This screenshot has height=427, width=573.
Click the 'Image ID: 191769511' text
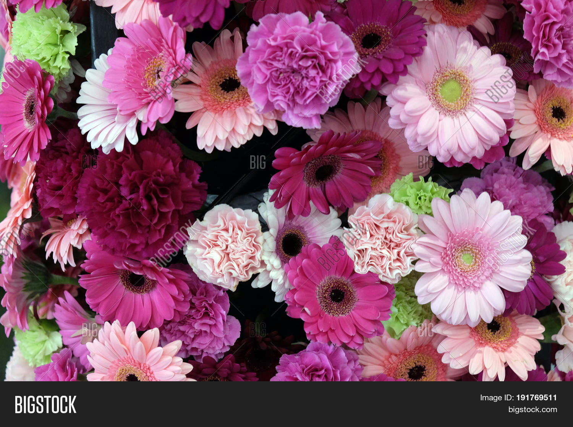[x=518, y=398]
